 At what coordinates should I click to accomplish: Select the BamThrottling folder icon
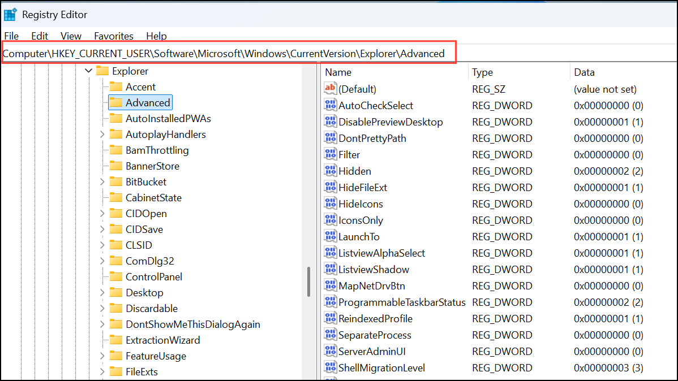116,150
